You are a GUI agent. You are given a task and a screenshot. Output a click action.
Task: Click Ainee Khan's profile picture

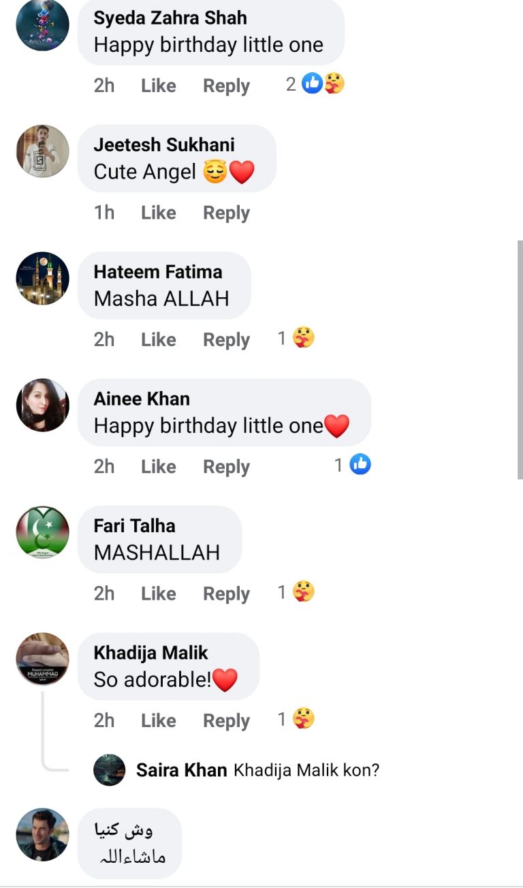click(x=42, y=405)
